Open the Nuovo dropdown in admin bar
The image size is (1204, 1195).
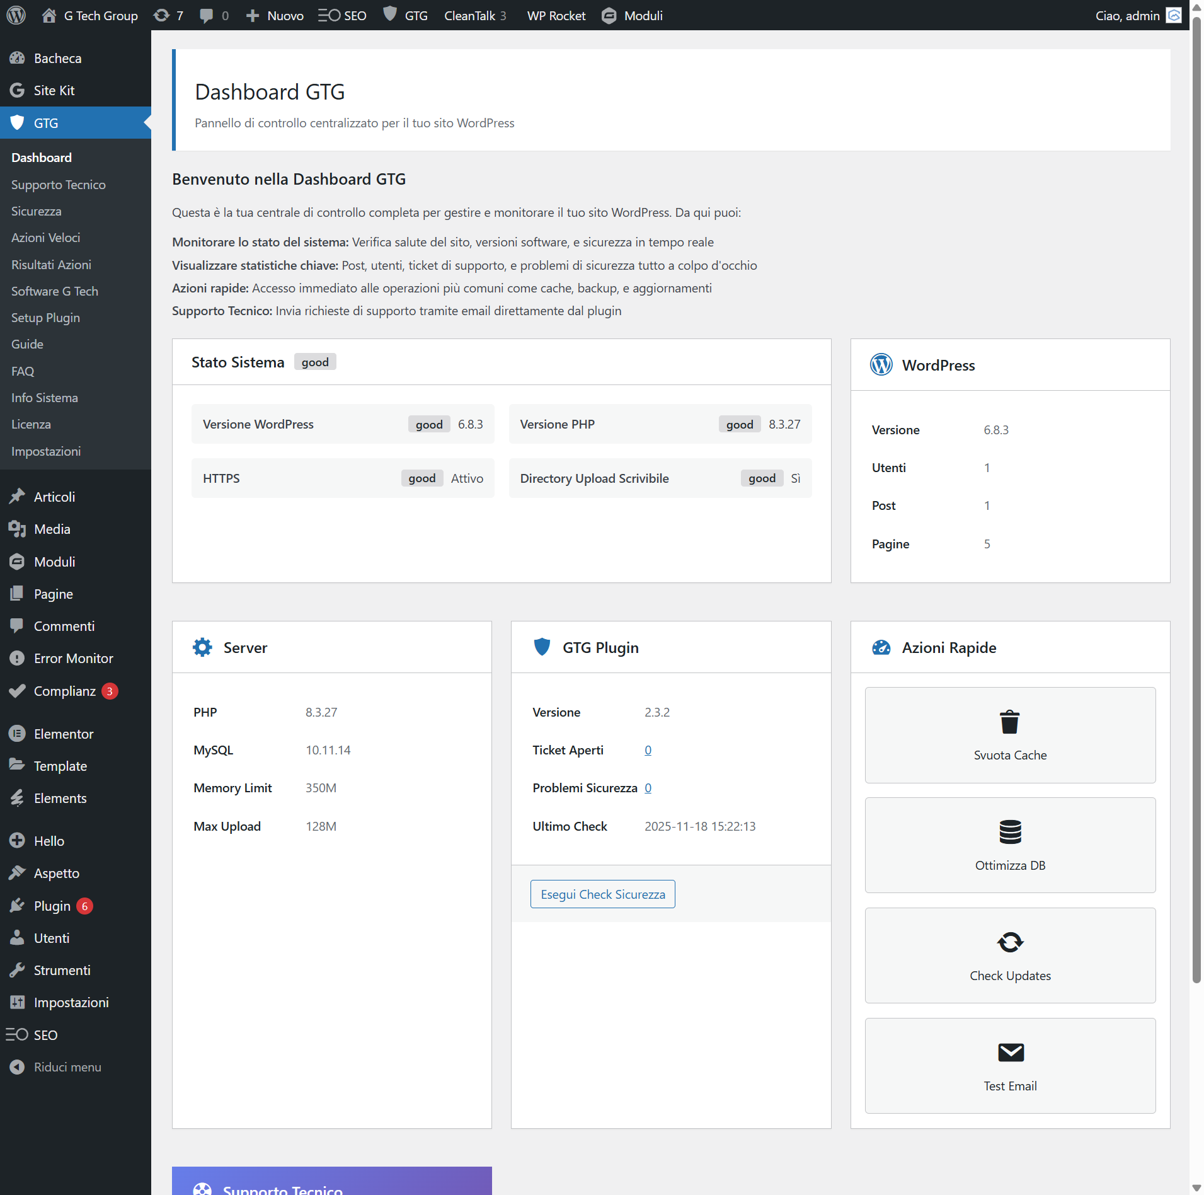point(275,15)
